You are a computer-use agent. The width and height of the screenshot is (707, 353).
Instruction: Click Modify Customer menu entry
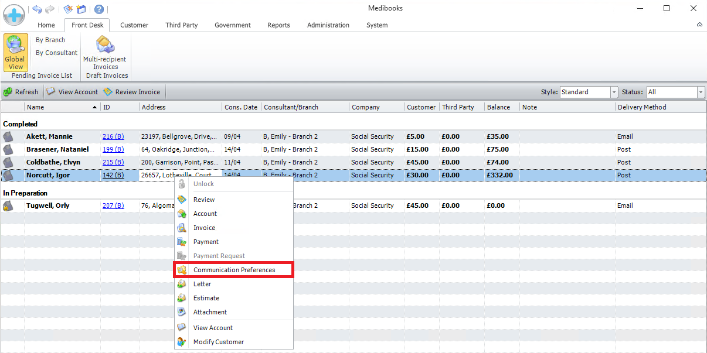point(218,342)
